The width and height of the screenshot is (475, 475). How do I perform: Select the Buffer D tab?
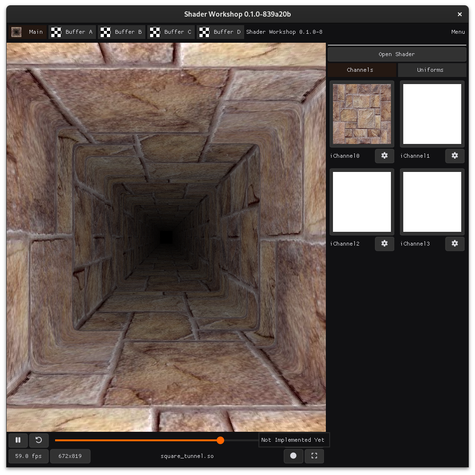pos(220,32)
